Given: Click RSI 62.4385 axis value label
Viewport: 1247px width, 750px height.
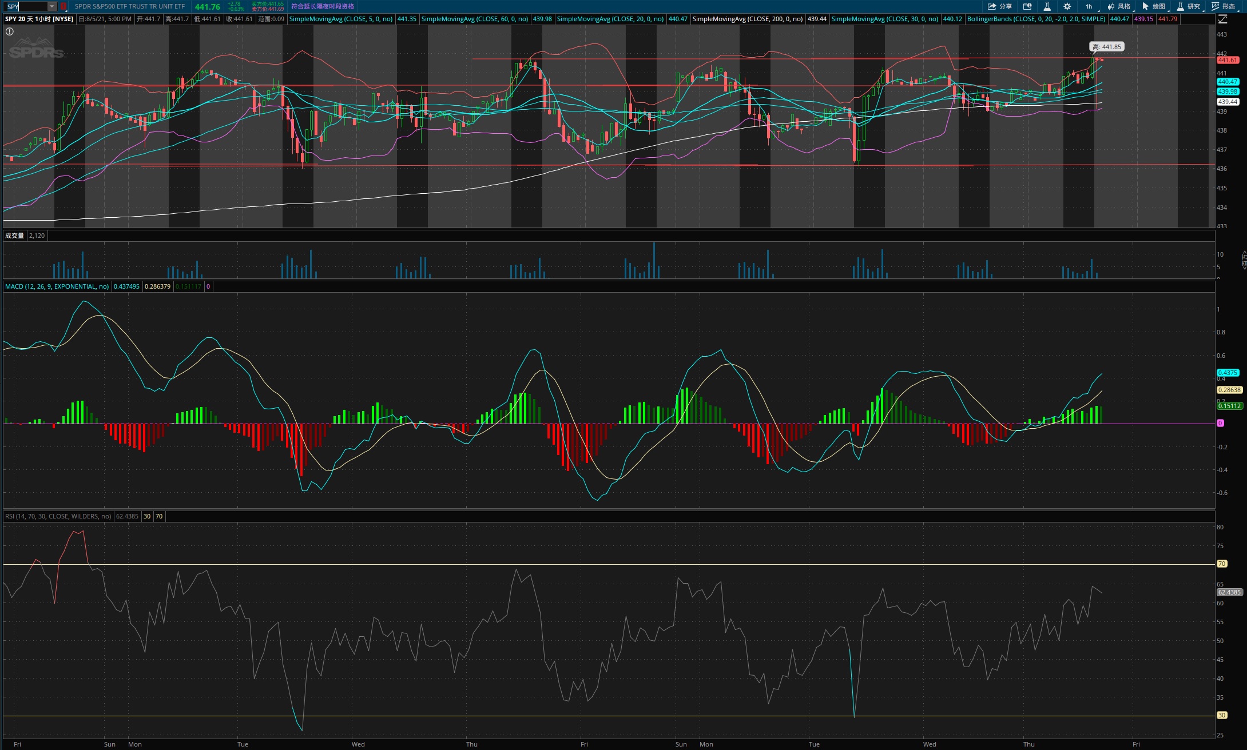Looking at the screenshot, I should (1229, 592).
